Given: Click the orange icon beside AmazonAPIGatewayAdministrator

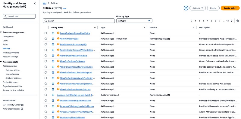Looking at the screenshot, I should [58, 100].
